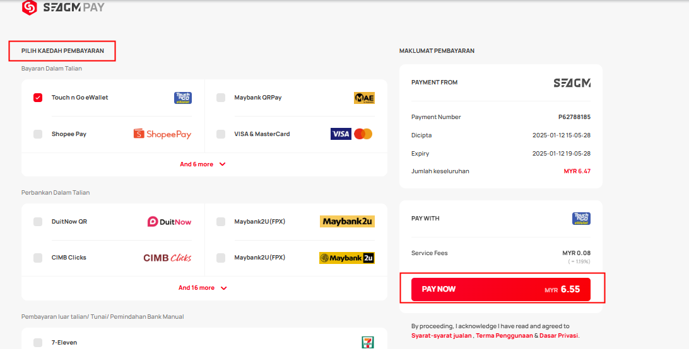Select the CIMB Clicks checkbox

[38, 258]
